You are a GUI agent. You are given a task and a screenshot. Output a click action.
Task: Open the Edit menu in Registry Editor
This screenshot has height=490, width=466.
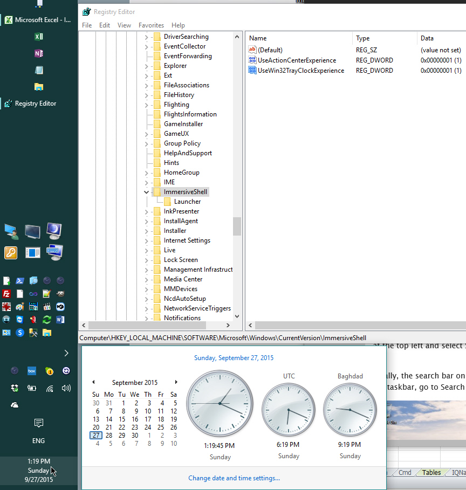[105, 25]
